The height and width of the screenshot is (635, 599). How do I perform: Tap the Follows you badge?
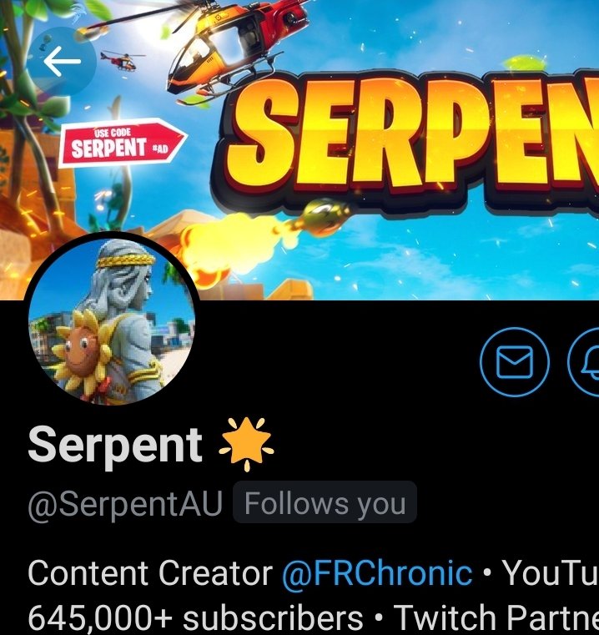coord(325,502)
